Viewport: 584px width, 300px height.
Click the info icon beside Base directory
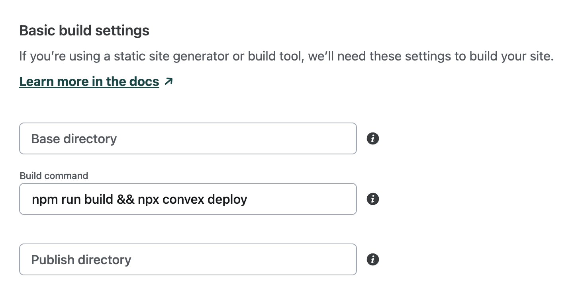(372, 138)
